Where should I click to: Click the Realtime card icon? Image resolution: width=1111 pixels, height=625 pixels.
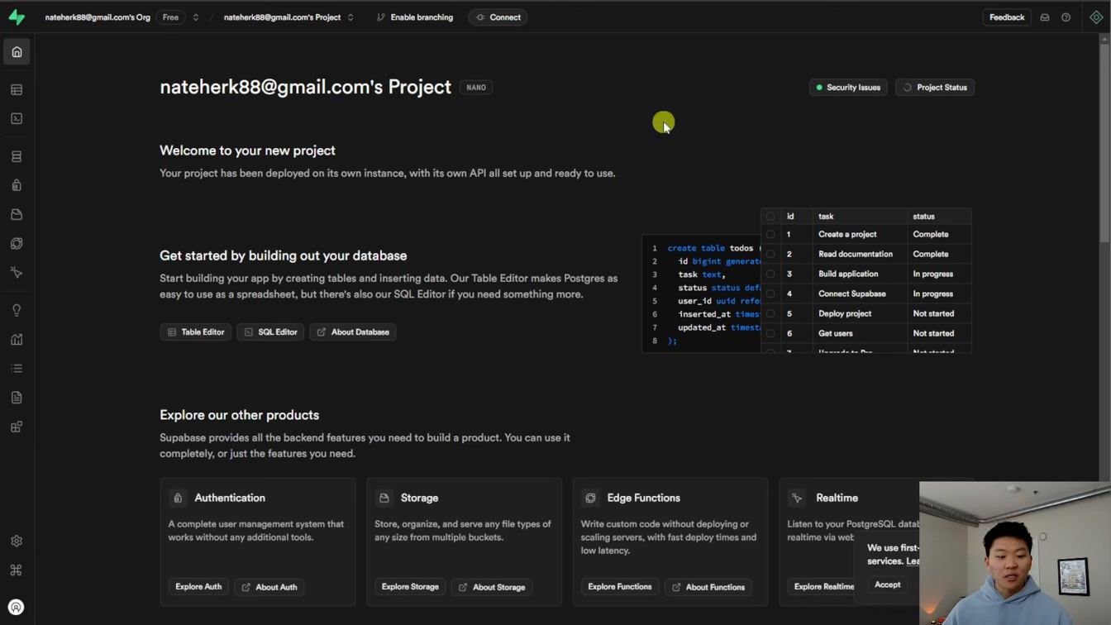797,499
